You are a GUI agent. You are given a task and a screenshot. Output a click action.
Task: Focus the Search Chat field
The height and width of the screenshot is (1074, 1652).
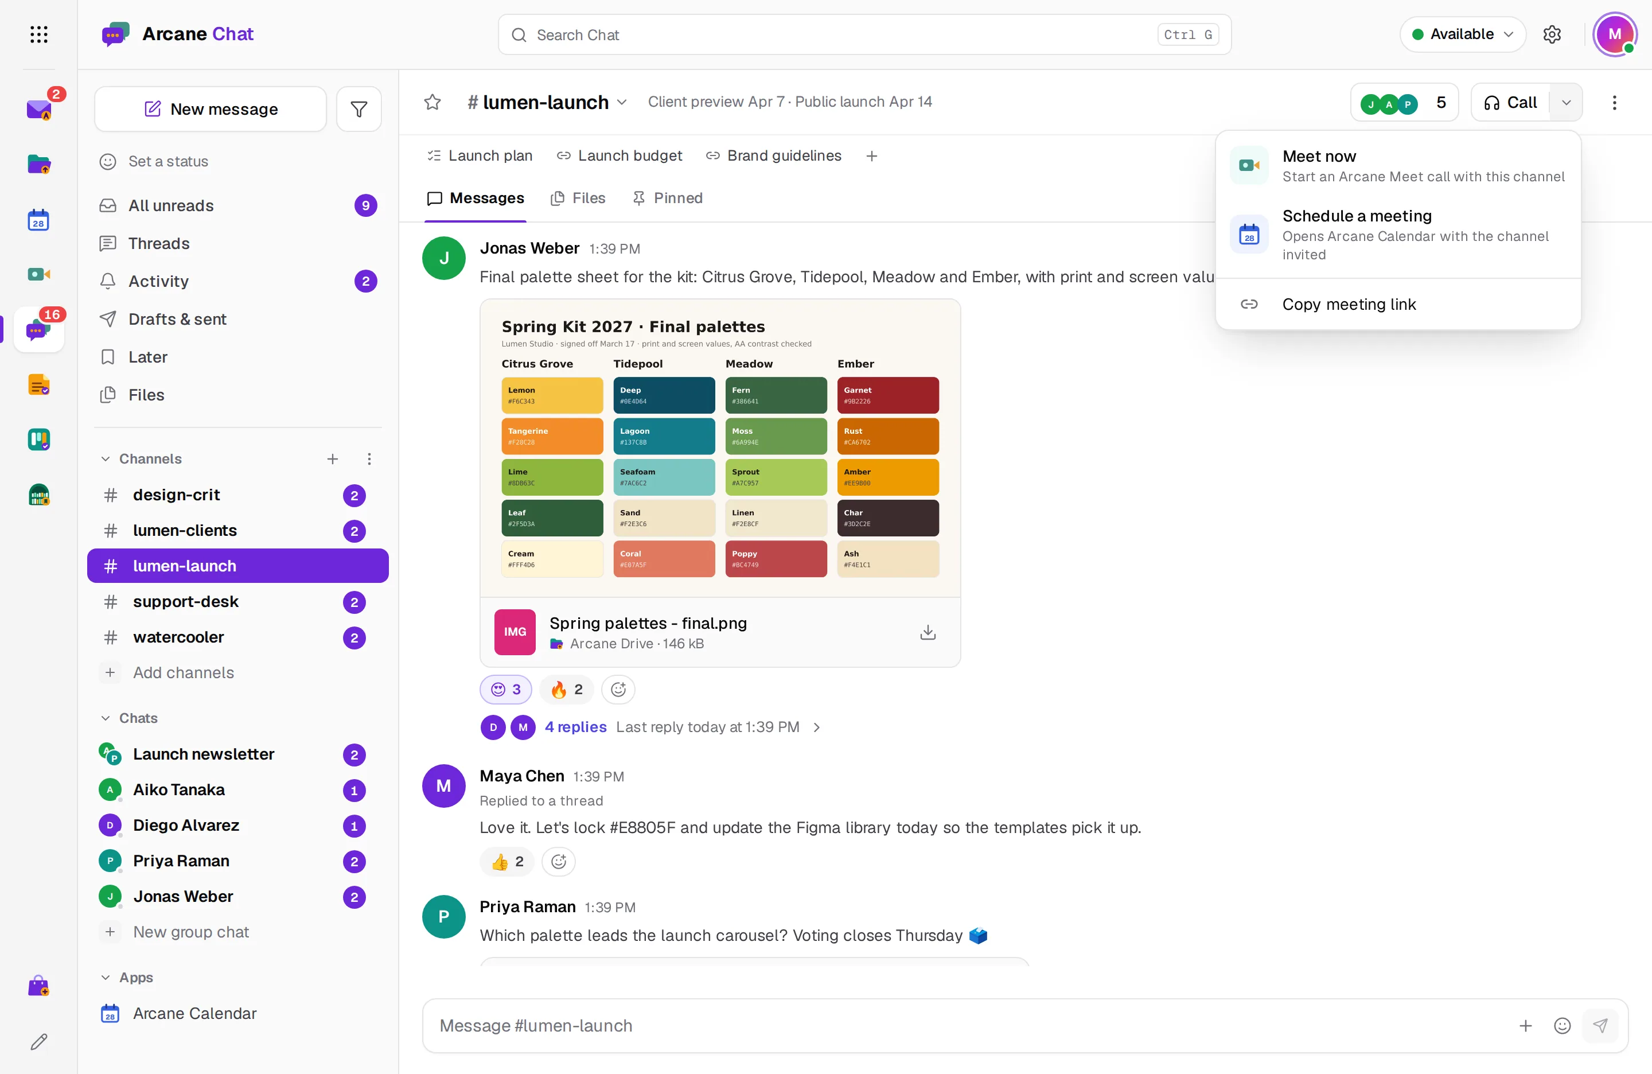864,35
